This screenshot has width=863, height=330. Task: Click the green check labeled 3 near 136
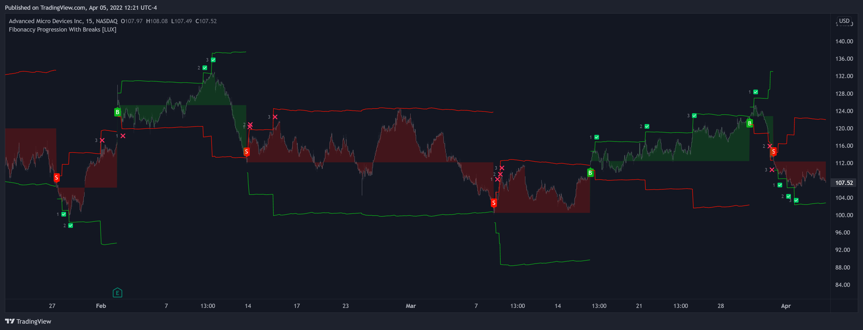pyautogui.click(x=213, y=60)
